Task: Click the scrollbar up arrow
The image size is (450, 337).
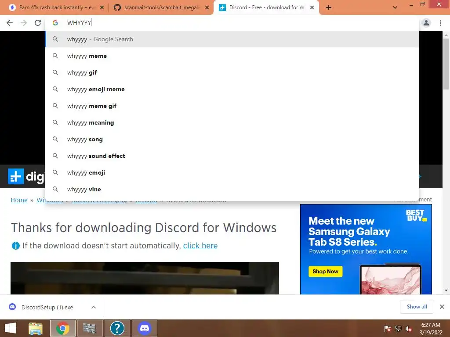Action: click(x=446, y=35)
